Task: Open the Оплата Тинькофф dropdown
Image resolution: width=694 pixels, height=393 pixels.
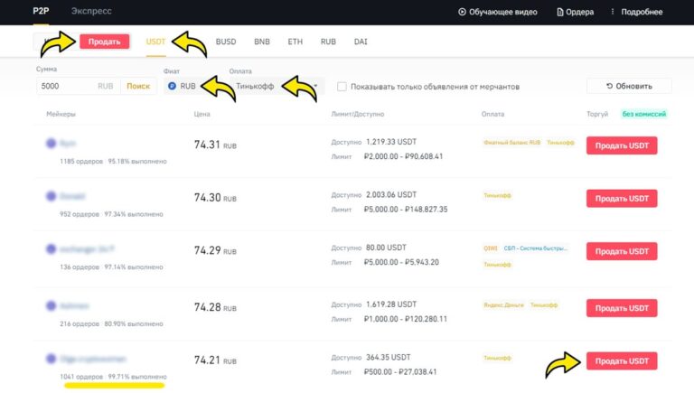Action: coord(277,86)
